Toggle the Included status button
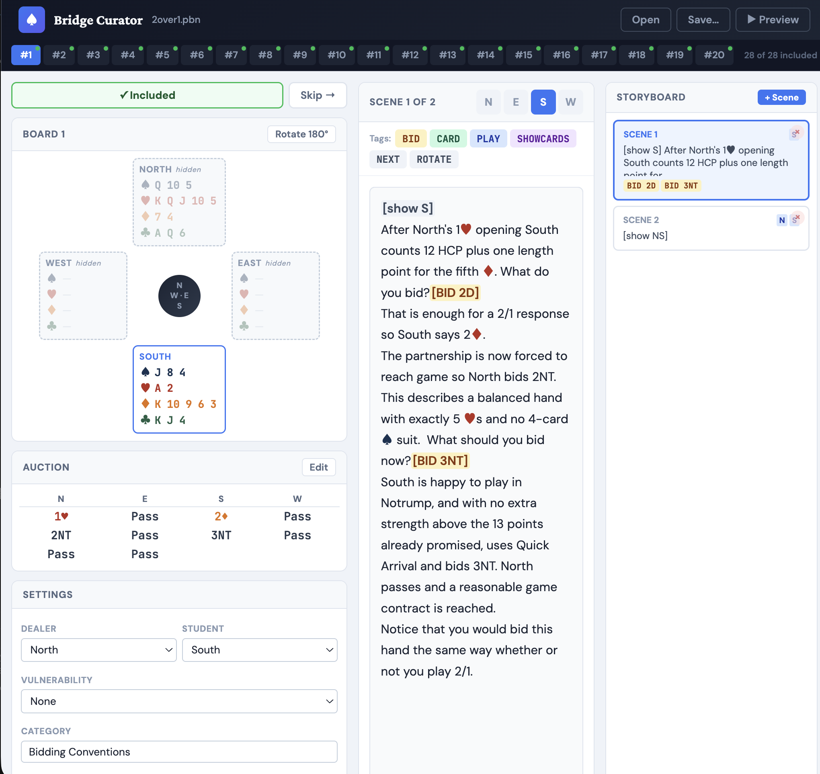820x774 pixels. [148, 95]
